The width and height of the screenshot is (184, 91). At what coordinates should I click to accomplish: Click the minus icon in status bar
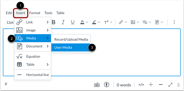(x=161, y=85)
